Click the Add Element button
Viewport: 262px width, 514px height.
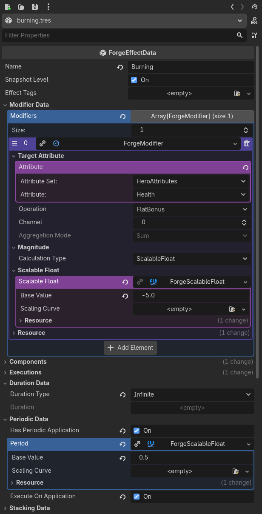(x=131, y=348)
